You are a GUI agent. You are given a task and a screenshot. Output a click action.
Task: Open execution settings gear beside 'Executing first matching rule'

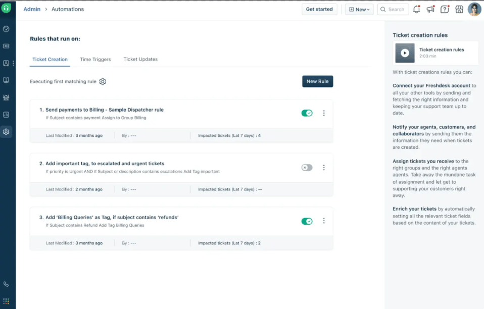pyautogui.click(x=103, y=81)
